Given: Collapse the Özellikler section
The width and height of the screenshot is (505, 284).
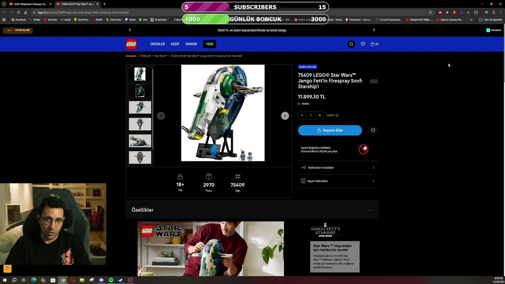Looking at the screenshot, I should [x=370, y=210].
